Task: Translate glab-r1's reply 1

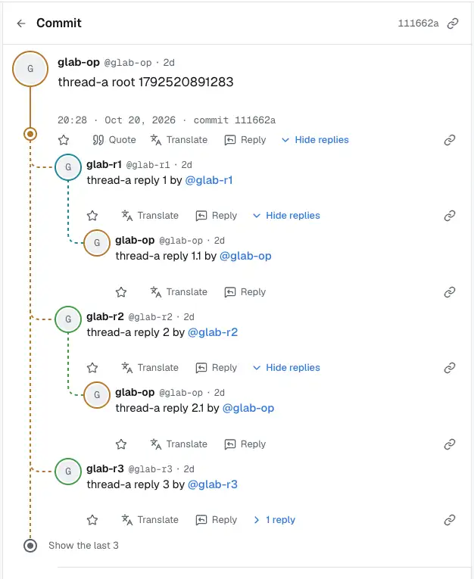Action: (150, 216)
